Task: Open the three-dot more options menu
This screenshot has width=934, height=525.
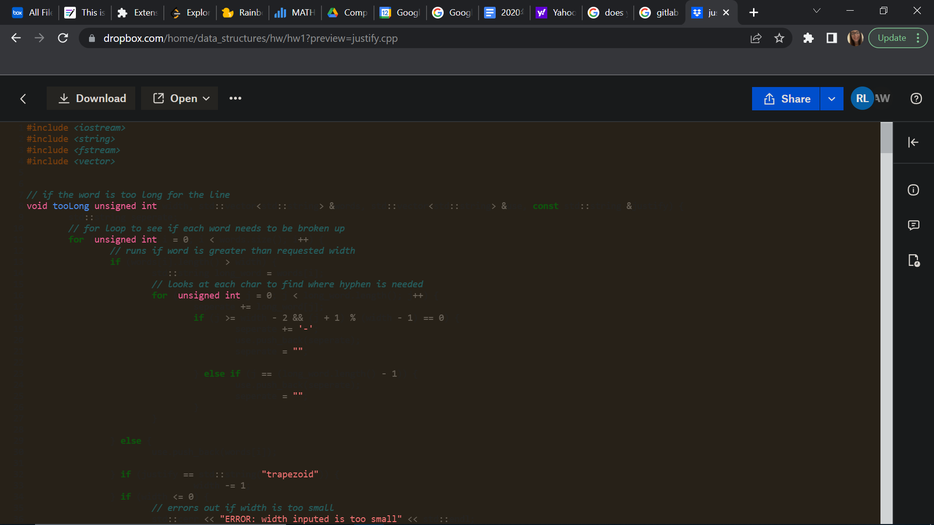Action: (235, 98)
